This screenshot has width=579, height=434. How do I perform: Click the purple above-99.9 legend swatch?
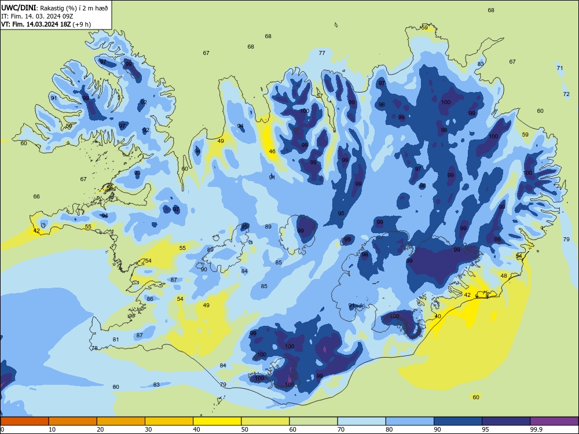coord(554,421)
